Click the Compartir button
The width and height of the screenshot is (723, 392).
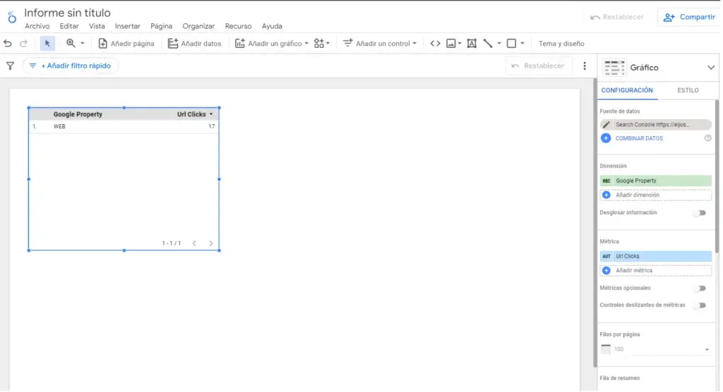tap(689, 17)
